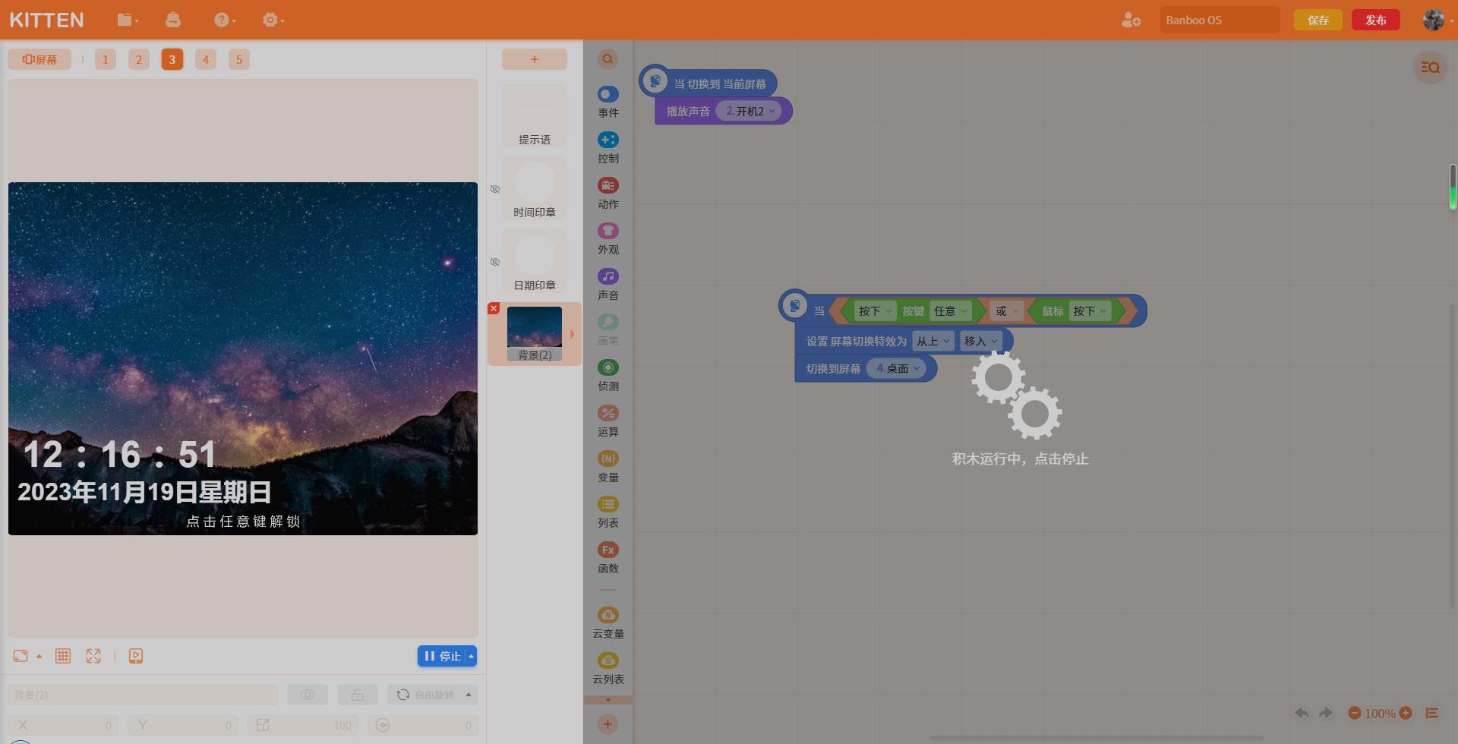Image resolution: width=1458 pixels, height=744 pixels.
Task: Redo the last workspace action
Action: [x=1326, y=713]
